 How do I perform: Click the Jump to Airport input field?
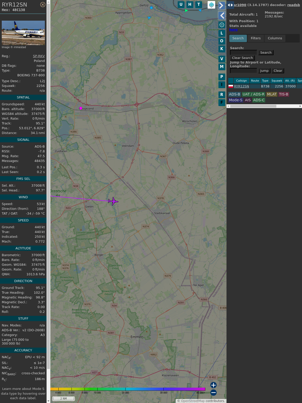pyautogui.click(x=243, y=71)
